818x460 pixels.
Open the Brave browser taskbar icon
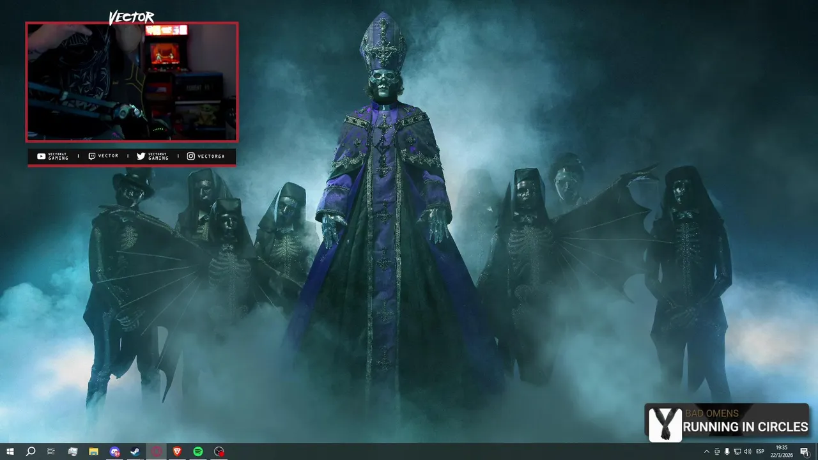pos(177,452)
